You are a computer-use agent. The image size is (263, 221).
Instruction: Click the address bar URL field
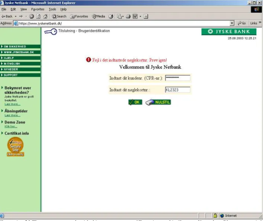(x=124, y=23)
